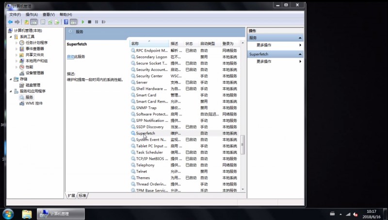Expand the Shared Folders tree node
This screenshot has width=388, height=220.
point(16,55)
